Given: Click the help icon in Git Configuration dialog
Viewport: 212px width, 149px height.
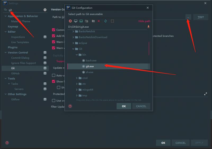Looking at the screenshot, I should click(x=70, y=106).
